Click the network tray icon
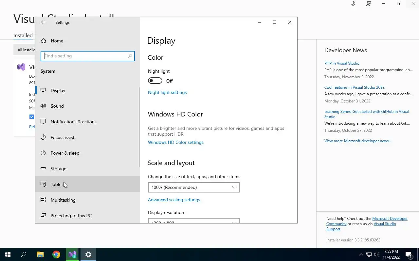 pyautogui.click(x=369, y=254)
